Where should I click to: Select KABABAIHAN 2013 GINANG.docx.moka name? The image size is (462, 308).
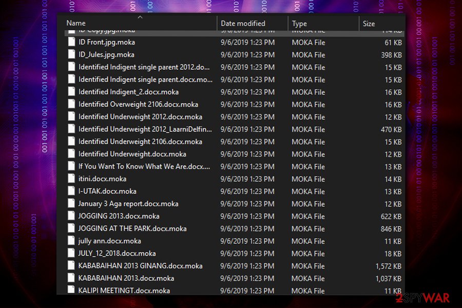coord(140,265)
